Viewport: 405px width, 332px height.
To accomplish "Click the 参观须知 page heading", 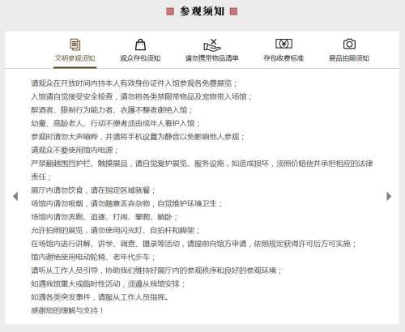I will click(202, 11).
